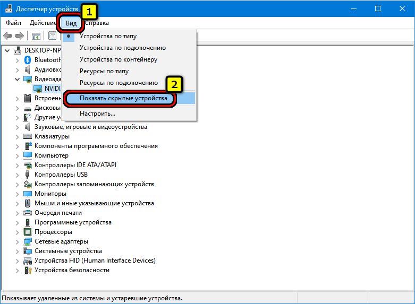Expand the Системные устройства category arrow
Image resolution: width=415 pixels, height=304 pixels.
[19, 251]
